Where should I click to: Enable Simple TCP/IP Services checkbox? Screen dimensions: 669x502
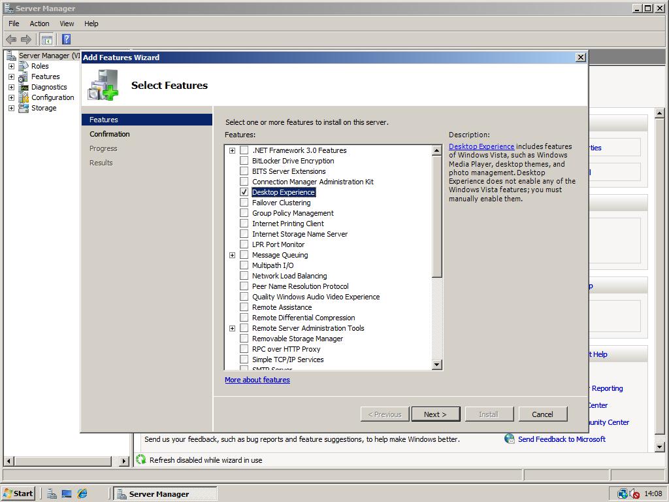244,360
